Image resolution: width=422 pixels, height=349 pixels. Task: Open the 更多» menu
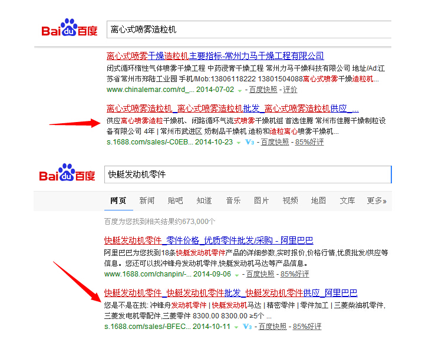tap(377, 200)
